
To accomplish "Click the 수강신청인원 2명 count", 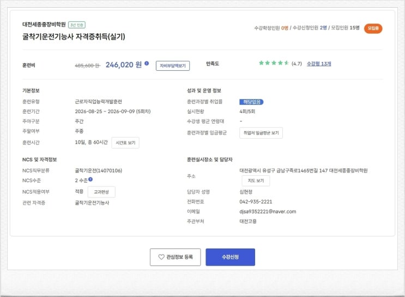I will tap(310, 28).
